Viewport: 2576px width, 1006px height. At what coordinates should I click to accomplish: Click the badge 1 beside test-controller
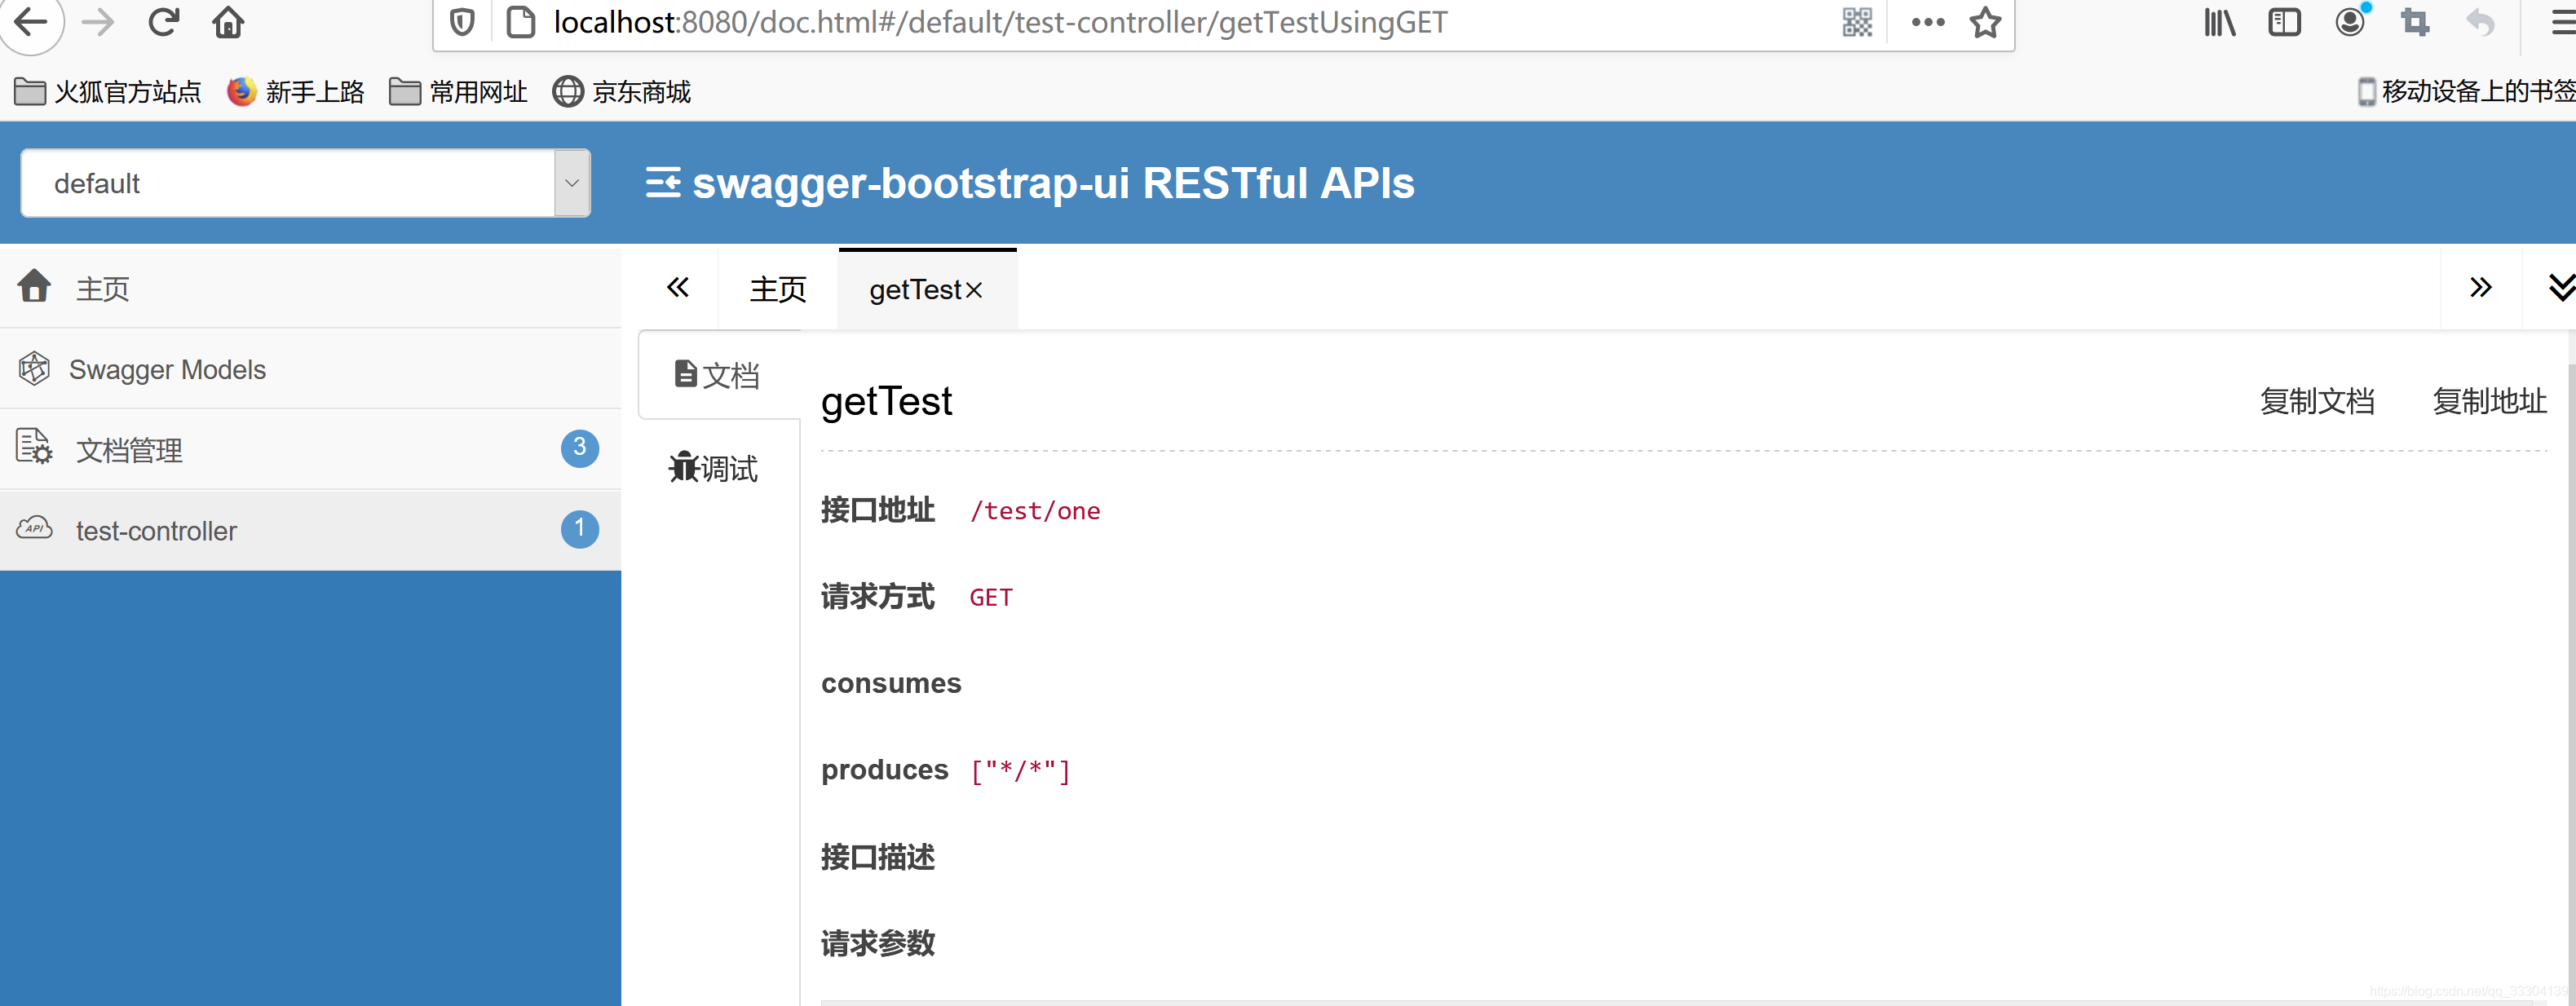(580, 529)
